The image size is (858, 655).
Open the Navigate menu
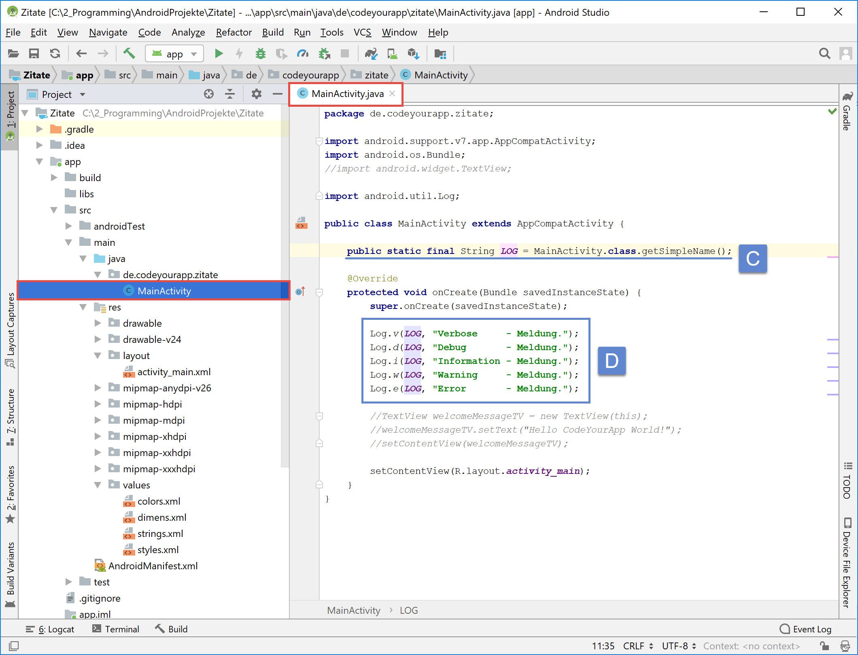click(x=108, y=32)
